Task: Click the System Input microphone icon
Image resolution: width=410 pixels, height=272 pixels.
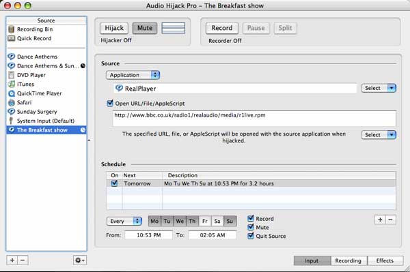Action: tap(11, 121)
